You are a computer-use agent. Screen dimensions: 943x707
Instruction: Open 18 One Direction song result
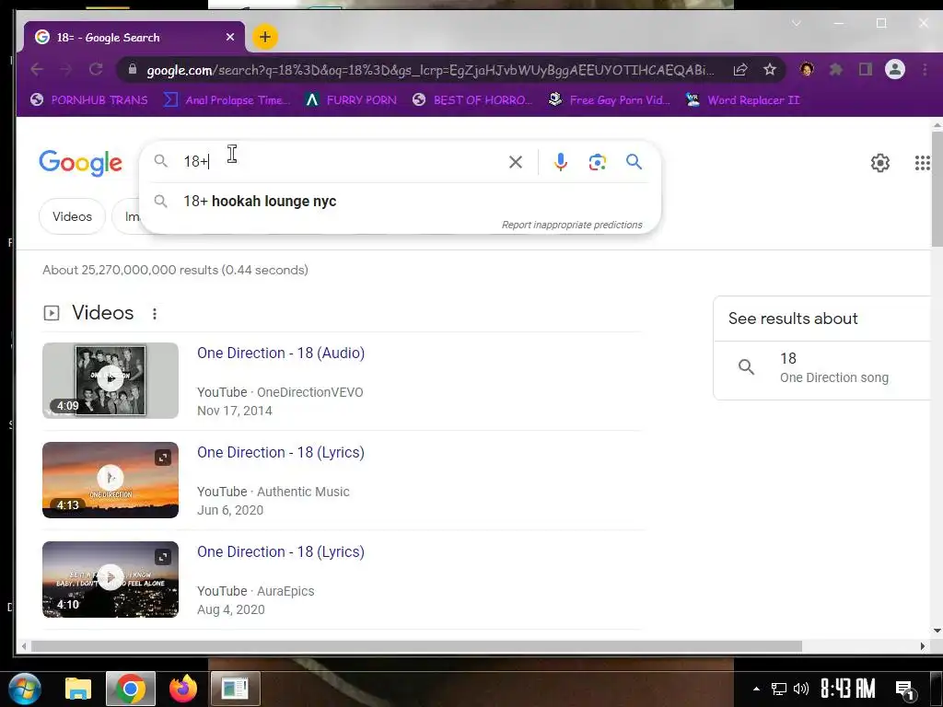[824, 367]
